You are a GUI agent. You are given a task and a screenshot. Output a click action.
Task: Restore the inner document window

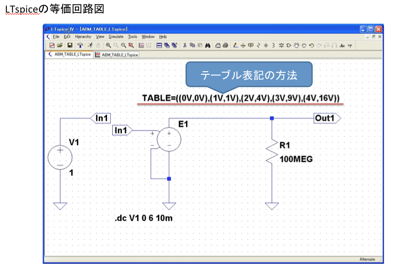point(373,37)
